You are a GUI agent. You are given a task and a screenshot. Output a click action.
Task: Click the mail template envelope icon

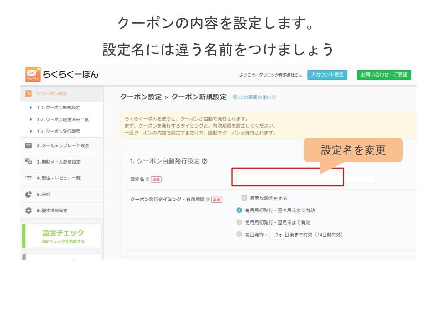pyautogui.click(x=29, y=146)
